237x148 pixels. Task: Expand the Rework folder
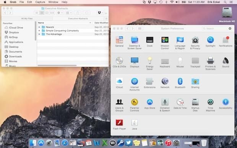tap(39, 27)
